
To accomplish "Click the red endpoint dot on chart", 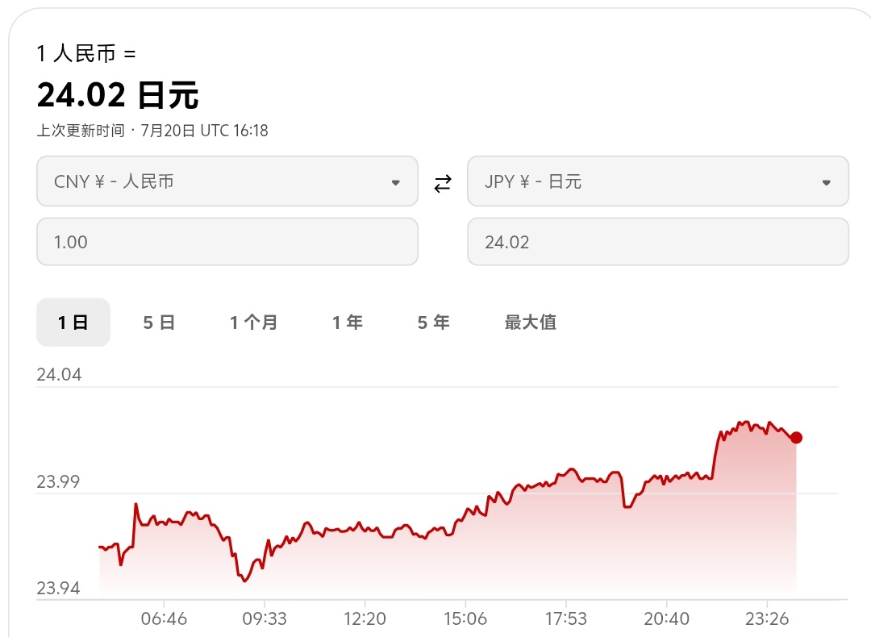I will pos(796,438).
